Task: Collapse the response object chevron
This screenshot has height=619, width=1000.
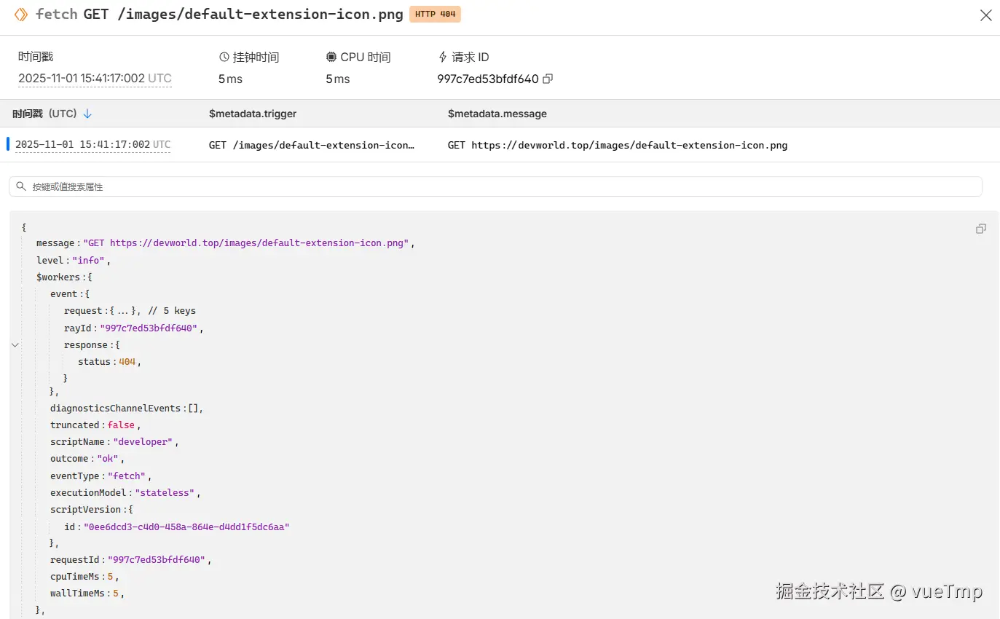Action: (x=15, y=345)
